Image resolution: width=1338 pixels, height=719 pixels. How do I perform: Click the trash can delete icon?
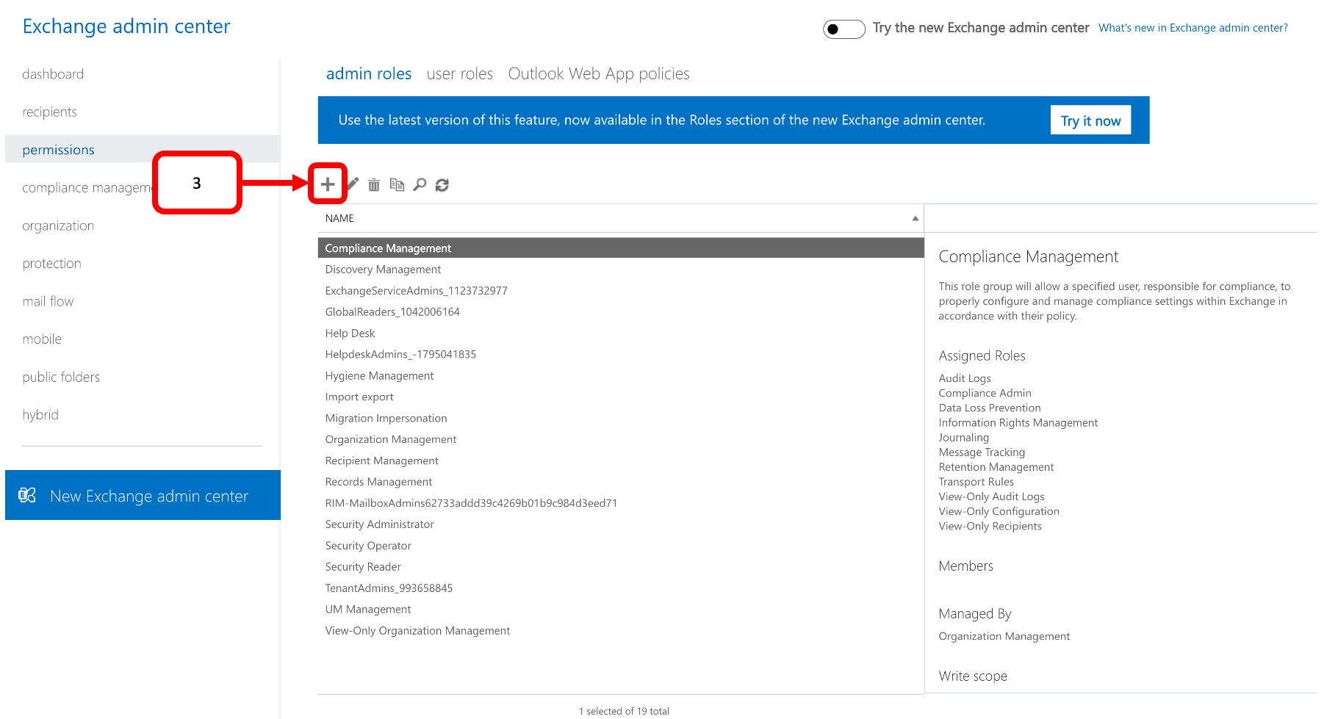[x=374, y=185]
